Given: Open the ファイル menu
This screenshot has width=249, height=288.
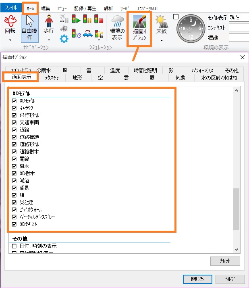Looking at the screenshot, I should click(x=11, y=8).
